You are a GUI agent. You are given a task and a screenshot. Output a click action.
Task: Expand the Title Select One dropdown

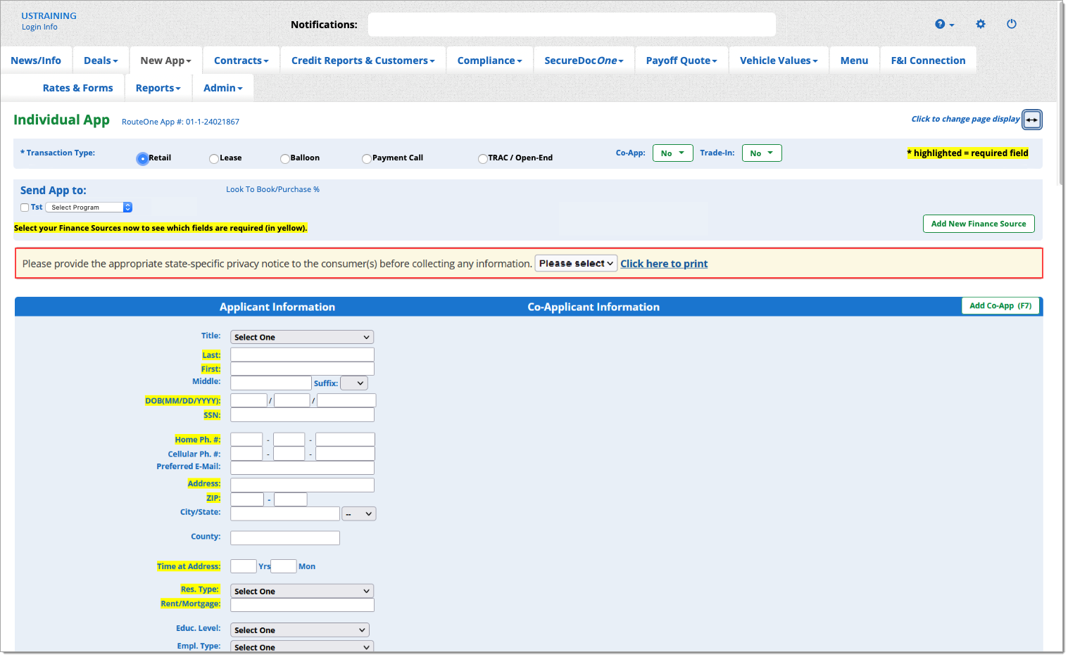point(301,338)
